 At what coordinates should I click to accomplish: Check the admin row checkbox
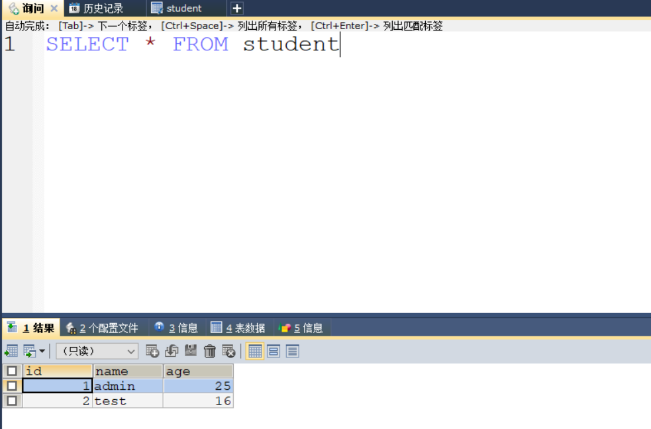(x=12, y=386)
